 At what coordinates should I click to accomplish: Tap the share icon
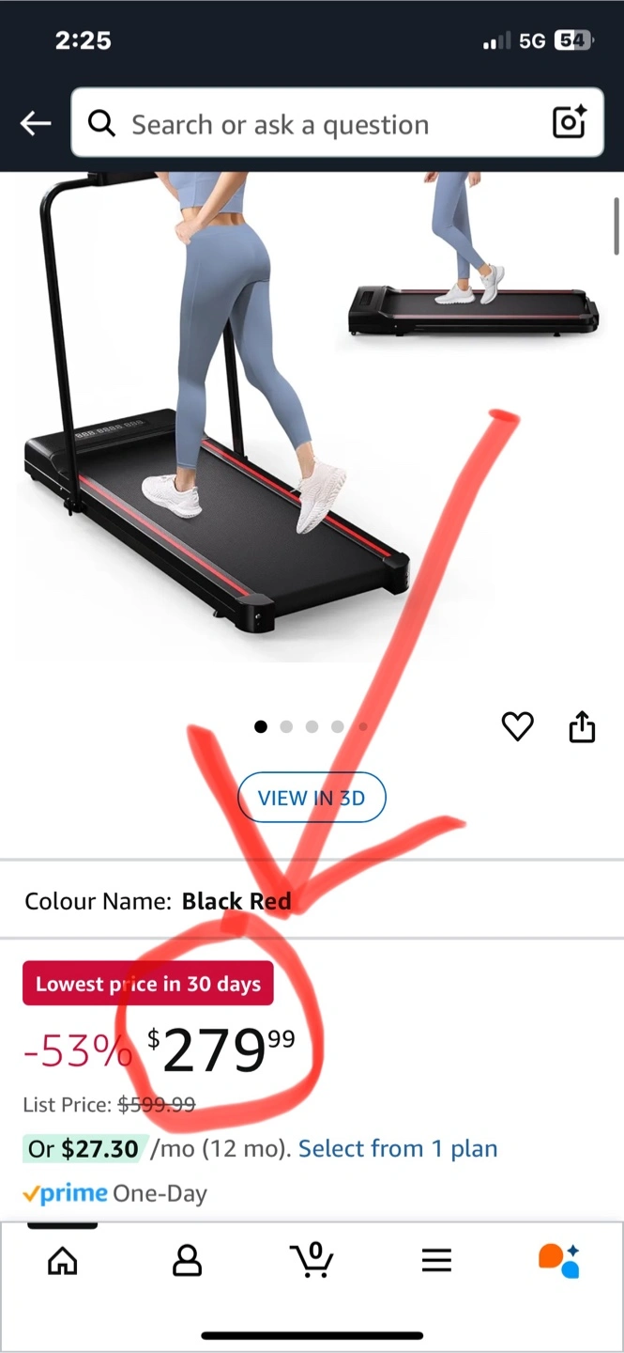coord(582,726)
